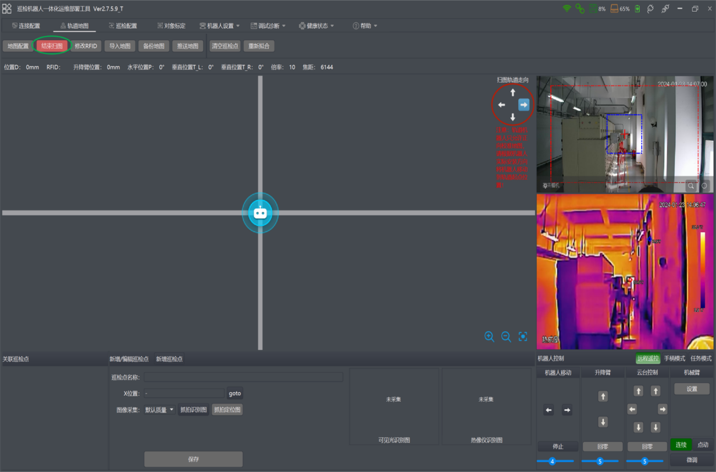The image size is (716, 472).
Task: Move robot left with the arrow button
Action: pos(548,410)
